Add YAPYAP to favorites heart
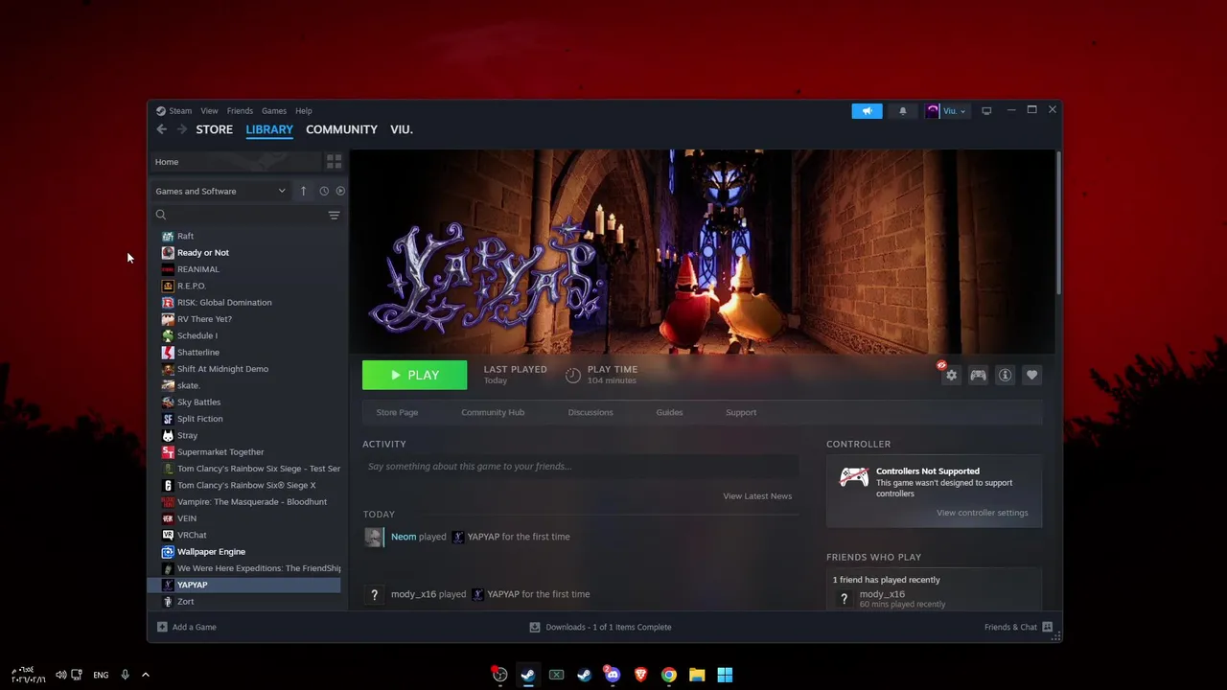The width and height of the screenshot is (1227, 690). (1031, 376)
